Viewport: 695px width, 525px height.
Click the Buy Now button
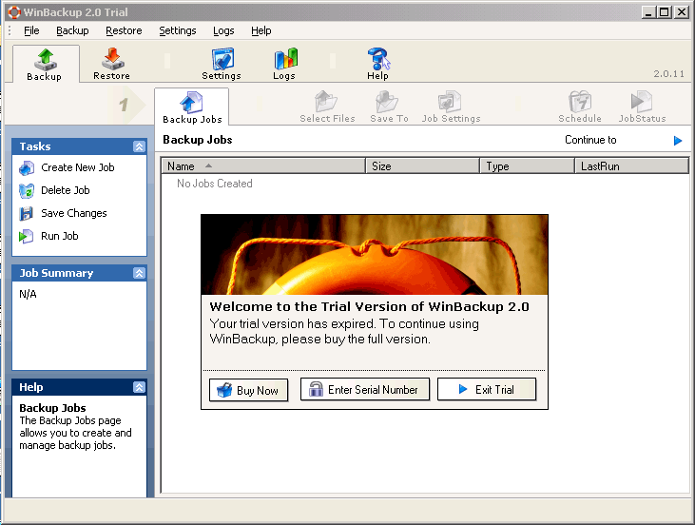(249, 390)
